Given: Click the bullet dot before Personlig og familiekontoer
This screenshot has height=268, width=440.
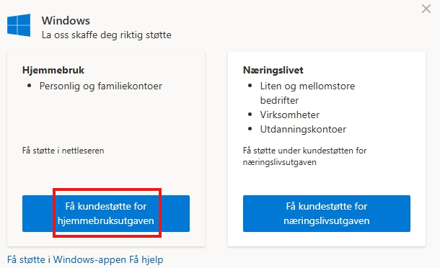Looking at the screenshot, I should click(29, 86).
